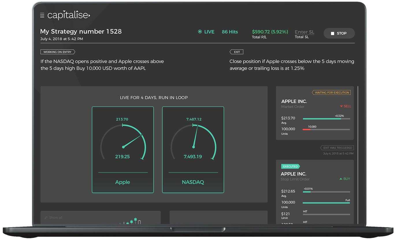Select the NASDAQ gauge card label
This screenshot has height=240, width=397.
[193, 182]
